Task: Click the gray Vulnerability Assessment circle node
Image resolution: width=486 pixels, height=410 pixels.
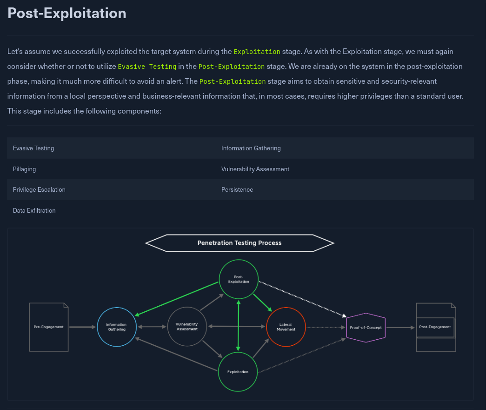Action: tap(186, 327)
